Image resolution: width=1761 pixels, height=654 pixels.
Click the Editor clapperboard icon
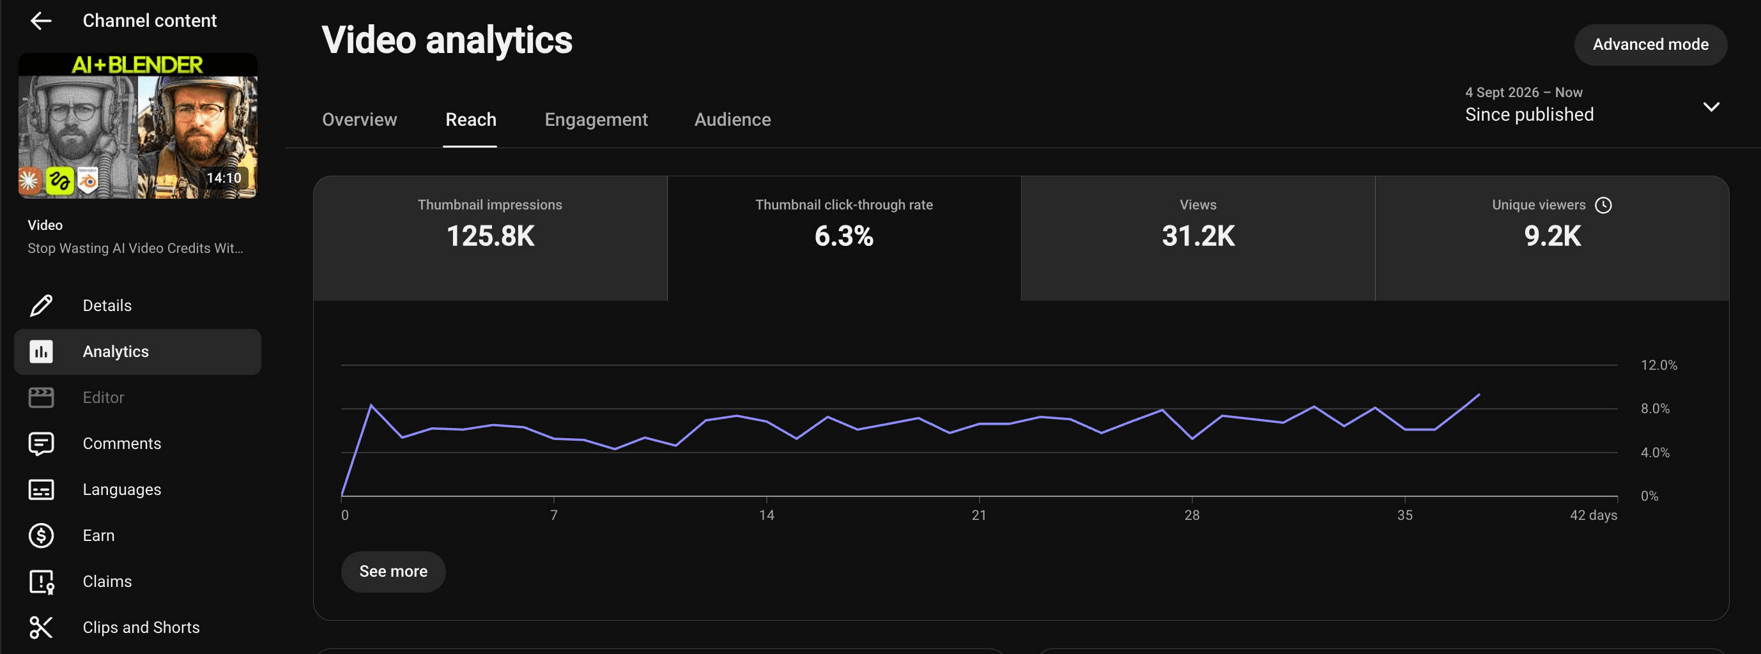click(x=41, y=398)
